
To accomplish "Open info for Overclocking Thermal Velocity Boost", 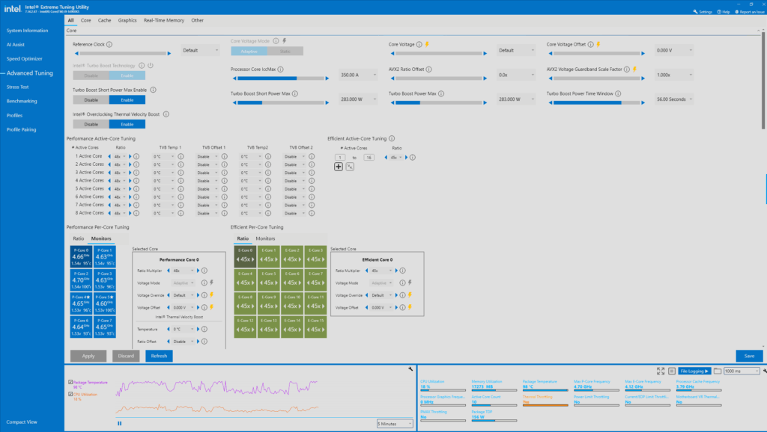I will tap(166, 114).
